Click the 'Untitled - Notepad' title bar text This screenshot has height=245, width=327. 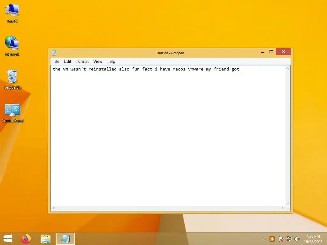point(171,53)
